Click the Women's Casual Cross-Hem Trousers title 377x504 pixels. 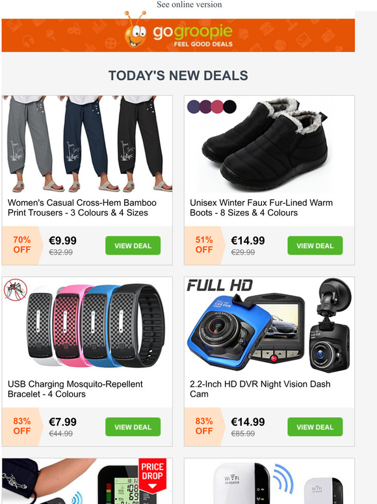point(82,208)
